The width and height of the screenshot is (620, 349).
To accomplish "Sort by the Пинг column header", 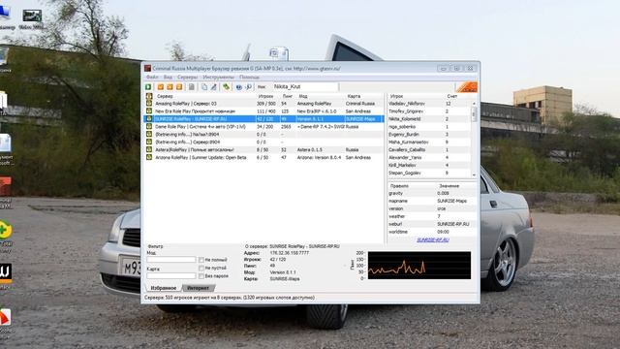I will coord(289,96).
